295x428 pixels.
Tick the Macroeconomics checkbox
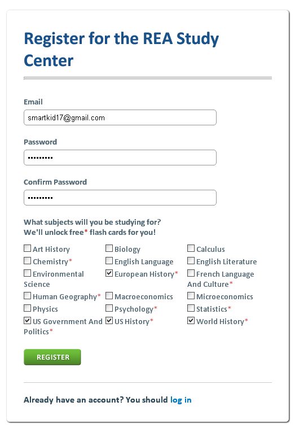tap(109, 296)
